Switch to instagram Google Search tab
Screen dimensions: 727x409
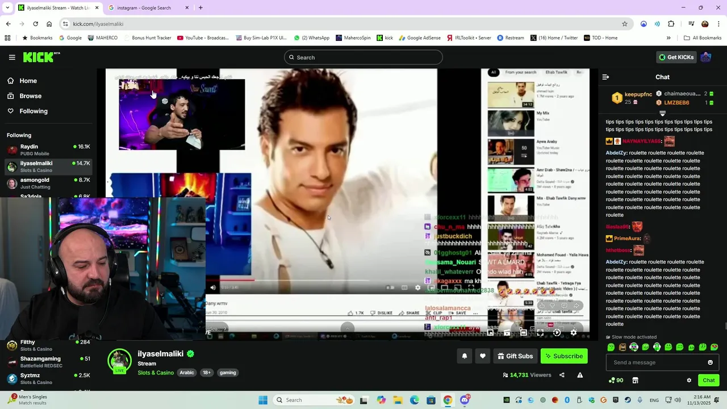(149, 8)
